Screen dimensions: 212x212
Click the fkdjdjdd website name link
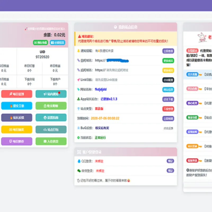point(101,89)
